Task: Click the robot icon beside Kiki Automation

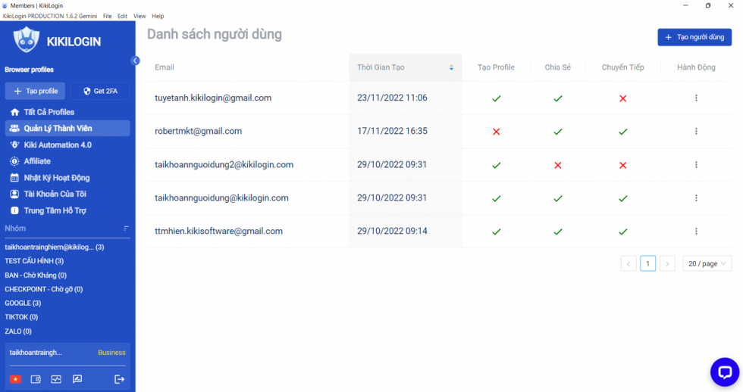Action: point(14,145)
